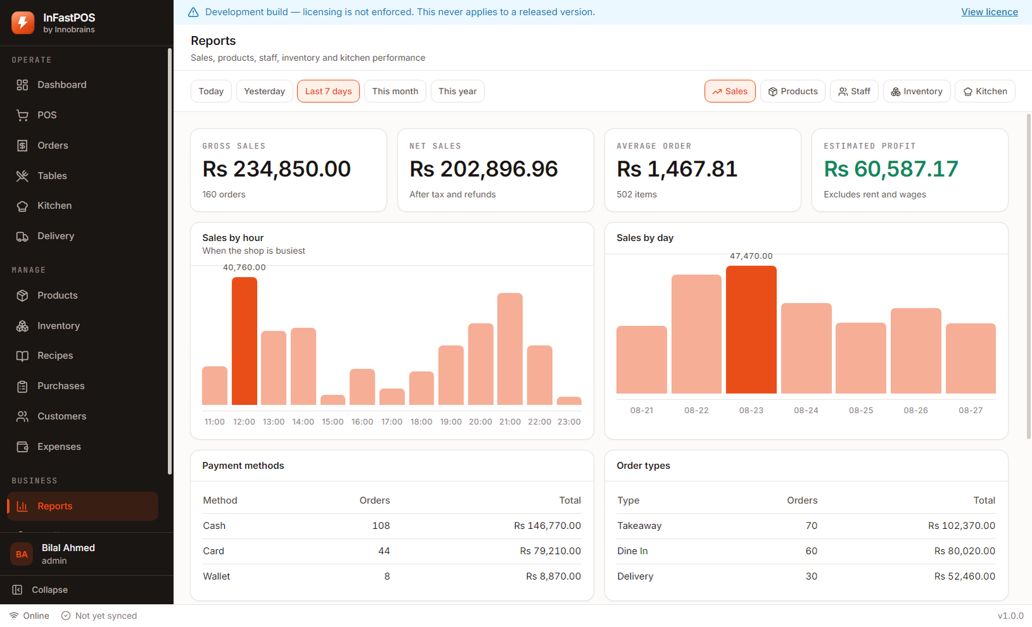Go to Dashboard in the sidebar
Screen dimensions: 1032x627
tap(82, 85)
